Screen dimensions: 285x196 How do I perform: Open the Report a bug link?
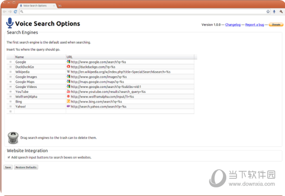[255, 25]
